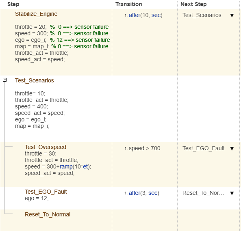Click the 'speed = 400;' line

coord(31,106)
